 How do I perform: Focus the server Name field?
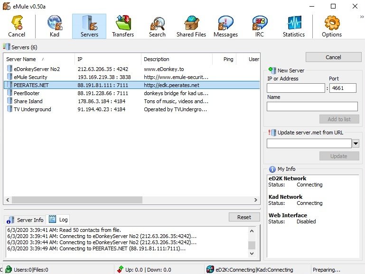pos(312,106)
